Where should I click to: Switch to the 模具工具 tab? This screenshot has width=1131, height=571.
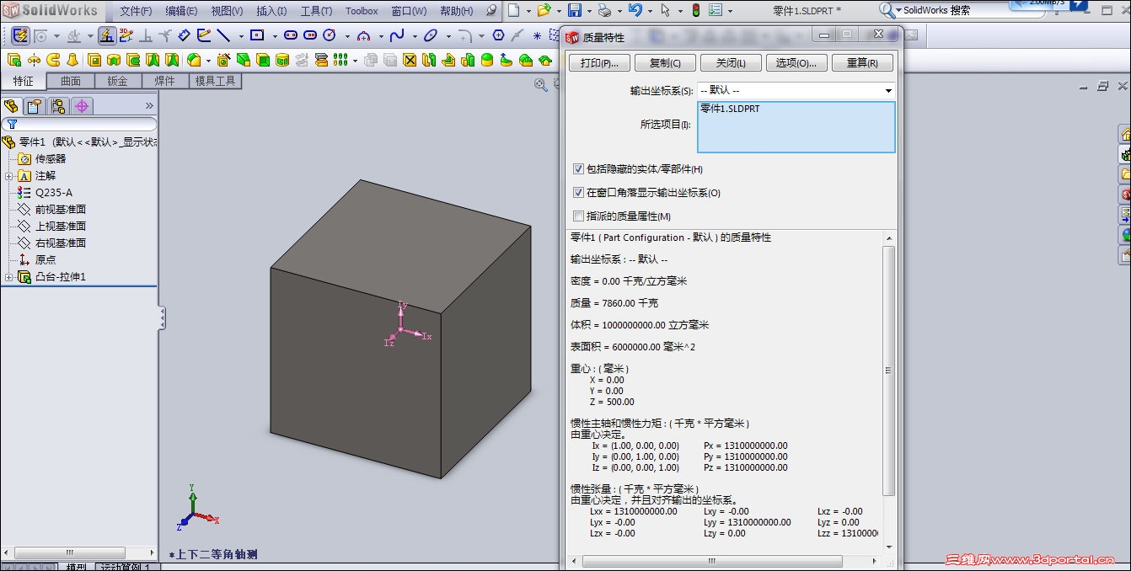tap(216, 81)
